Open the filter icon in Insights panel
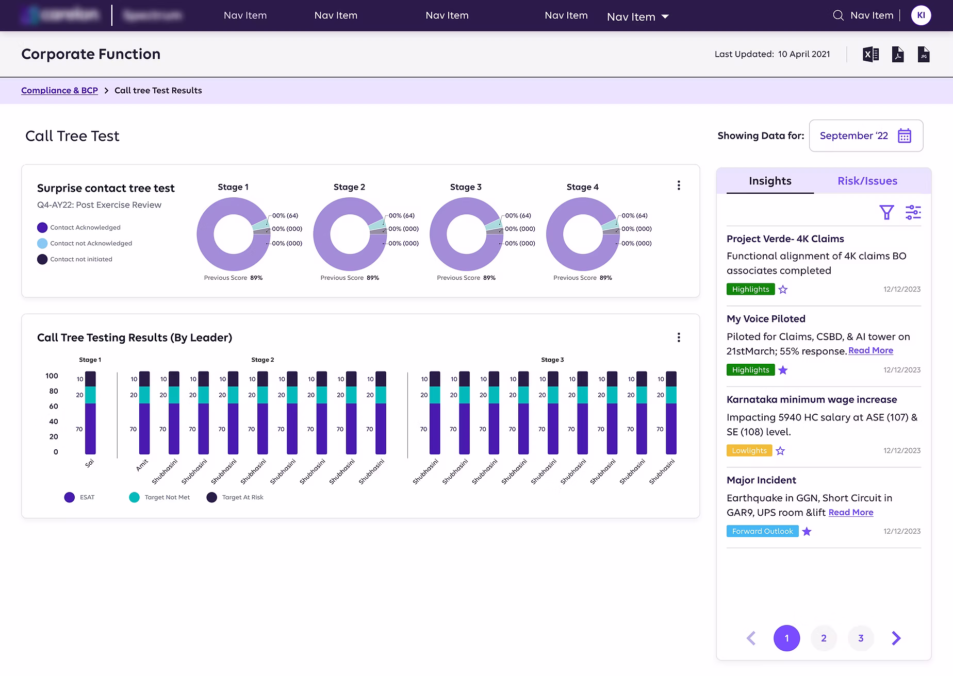Screen dimensions: 953x676 coord(886,212)
